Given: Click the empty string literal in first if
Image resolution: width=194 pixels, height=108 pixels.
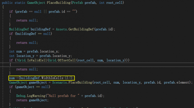Looking at the screenshot, I should pyautogui.click(x=74, y=12).
